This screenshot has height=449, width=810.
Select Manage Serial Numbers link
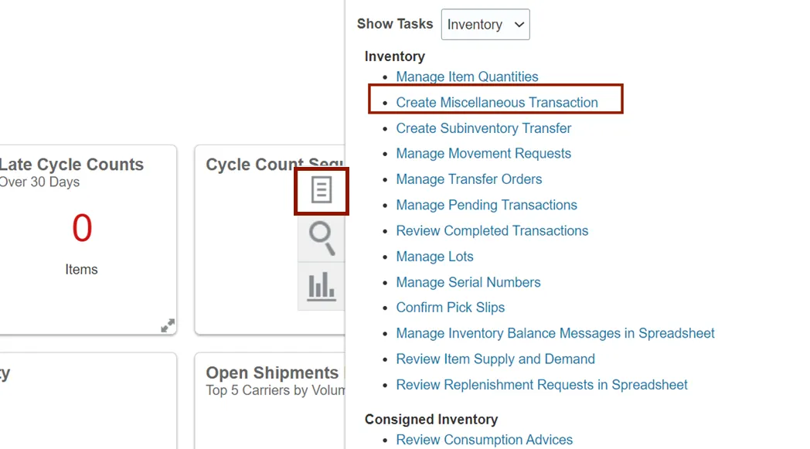tap(468, 282)
